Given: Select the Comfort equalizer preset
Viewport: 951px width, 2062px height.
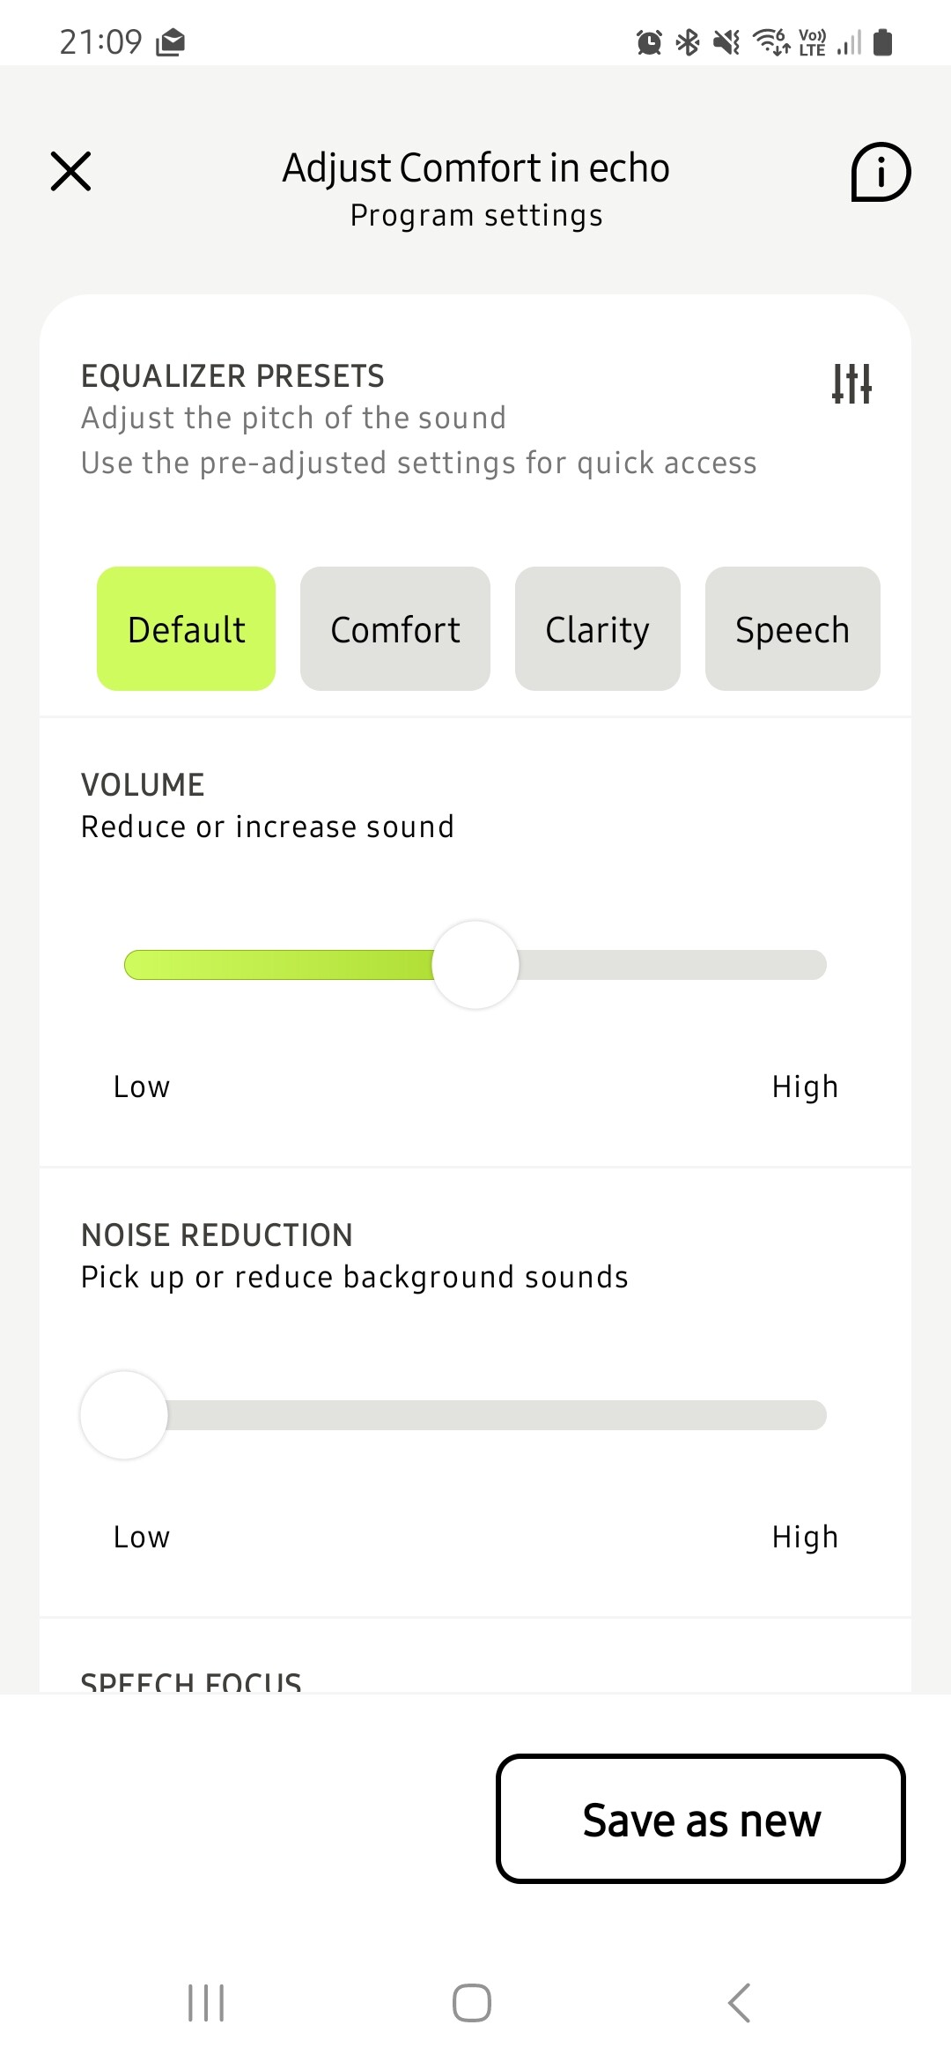Looking at the screenshot, I should (x=395, y=629).
